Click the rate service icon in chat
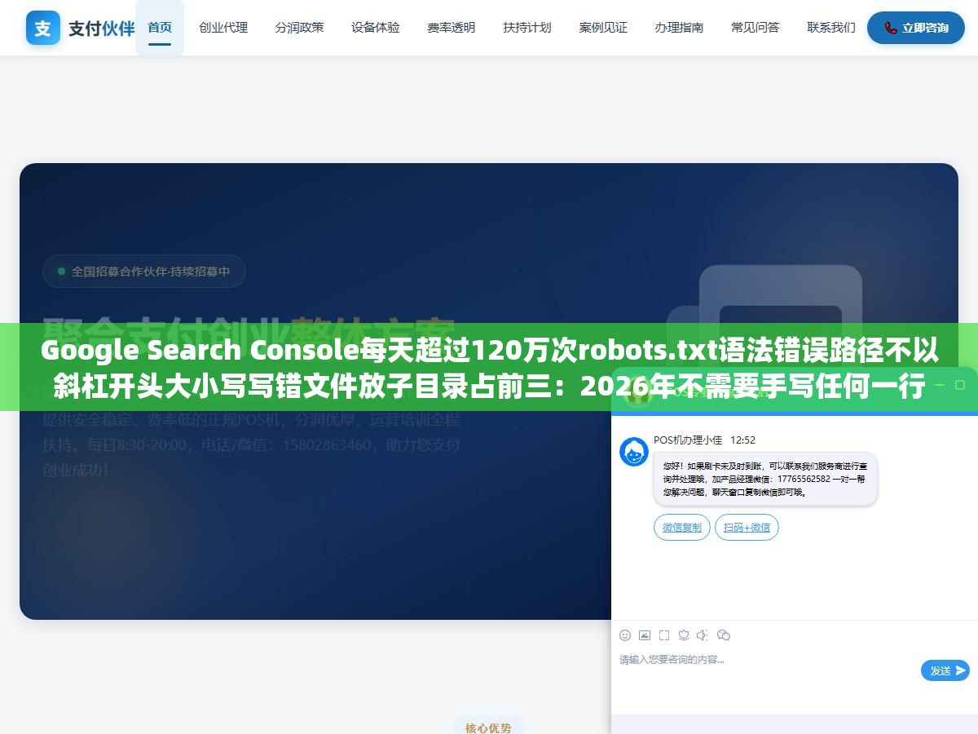978x734 pixels. coord(684,635)
